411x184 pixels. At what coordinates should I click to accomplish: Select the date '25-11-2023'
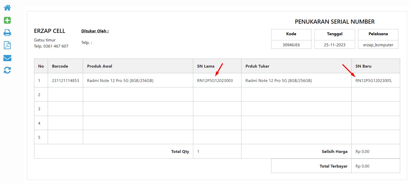335,45
